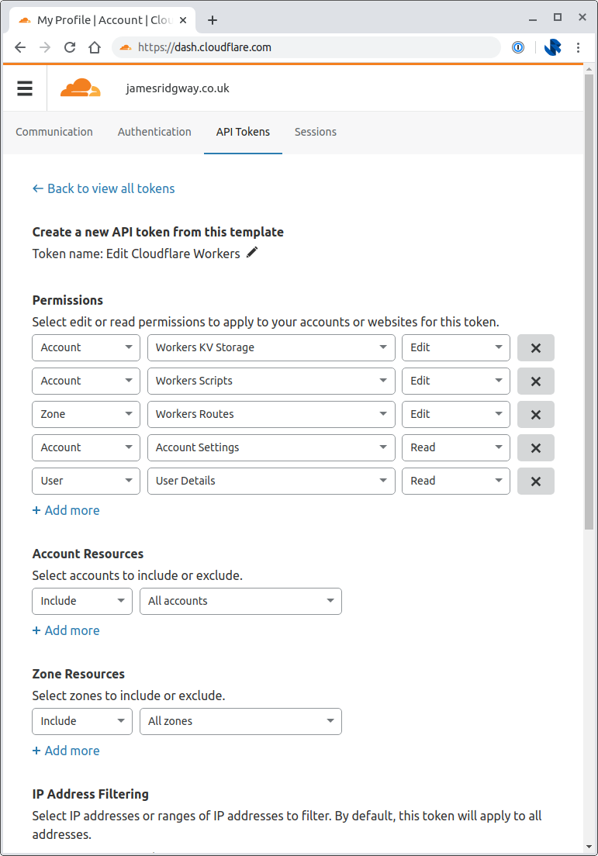
Task: Open the Workers Scripts permission dropdown
Action: (271, 381)
